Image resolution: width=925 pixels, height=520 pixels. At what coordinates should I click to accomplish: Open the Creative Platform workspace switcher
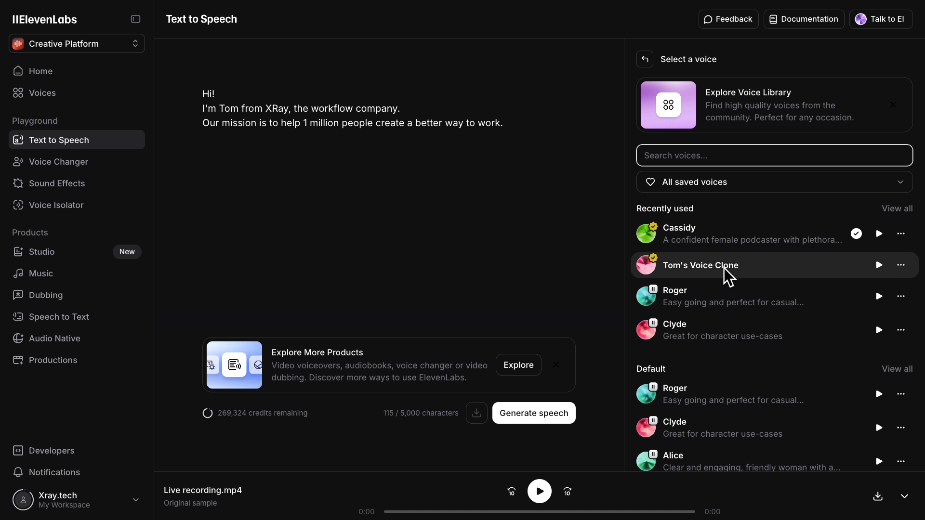point(76,43)
